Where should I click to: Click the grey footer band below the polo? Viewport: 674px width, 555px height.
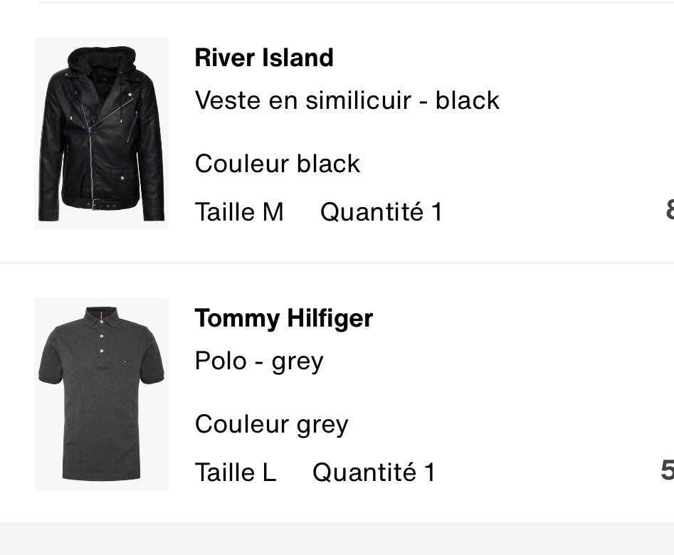[337, 539]
